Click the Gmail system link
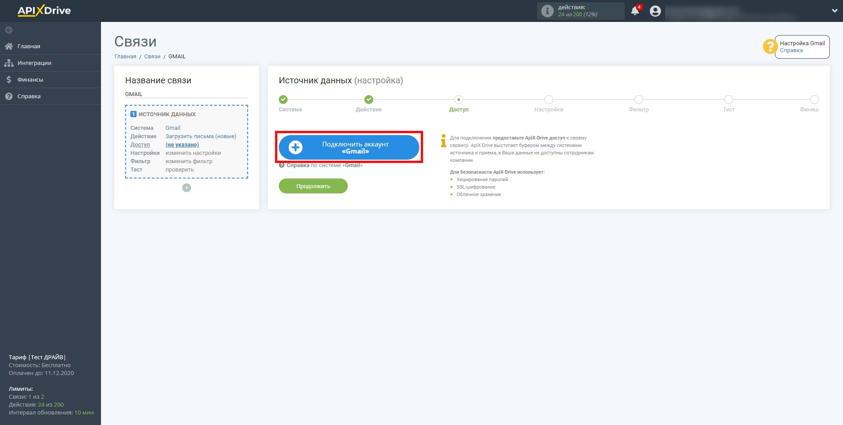 (173, 128)
